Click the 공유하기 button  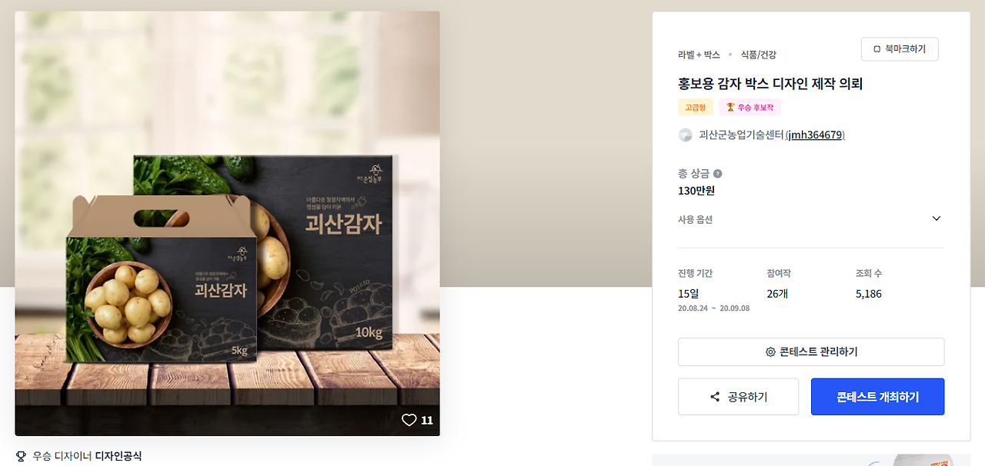(739, 397)
